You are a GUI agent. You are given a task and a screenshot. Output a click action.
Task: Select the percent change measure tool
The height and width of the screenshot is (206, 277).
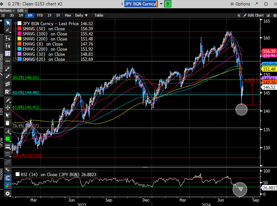pos(8,38)
